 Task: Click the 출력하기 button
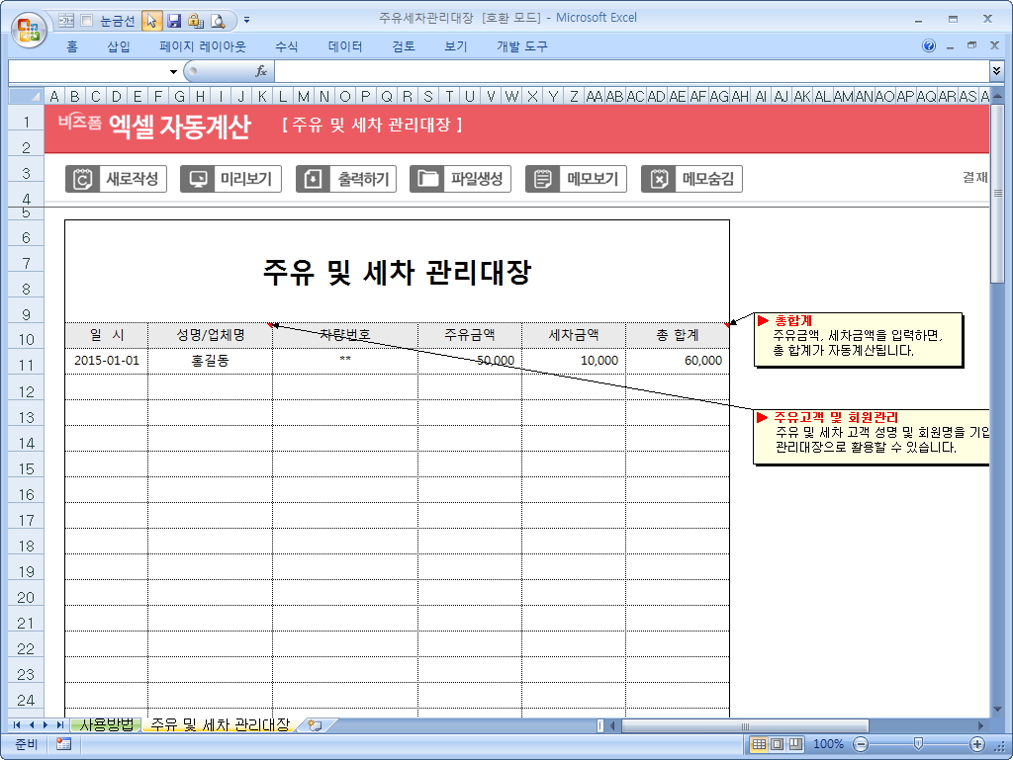click(346, 179)
